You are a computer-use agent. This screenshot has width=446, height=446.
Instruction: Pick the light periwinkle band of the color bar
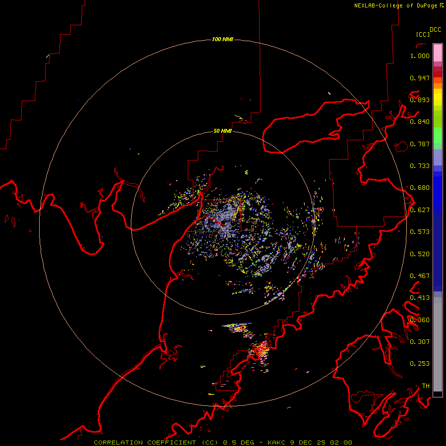pyautogui.click(x=438, y=157)
